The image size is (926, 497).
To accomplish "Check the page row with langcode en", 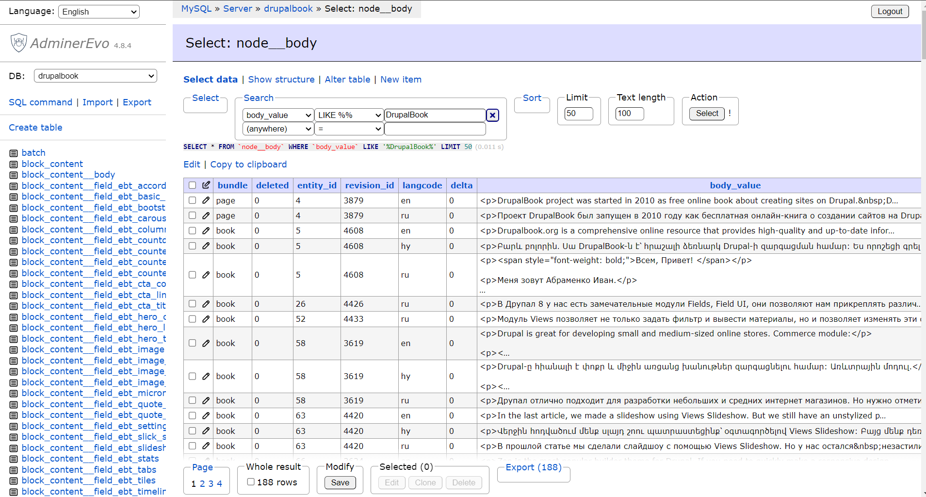I will (193, 200).
